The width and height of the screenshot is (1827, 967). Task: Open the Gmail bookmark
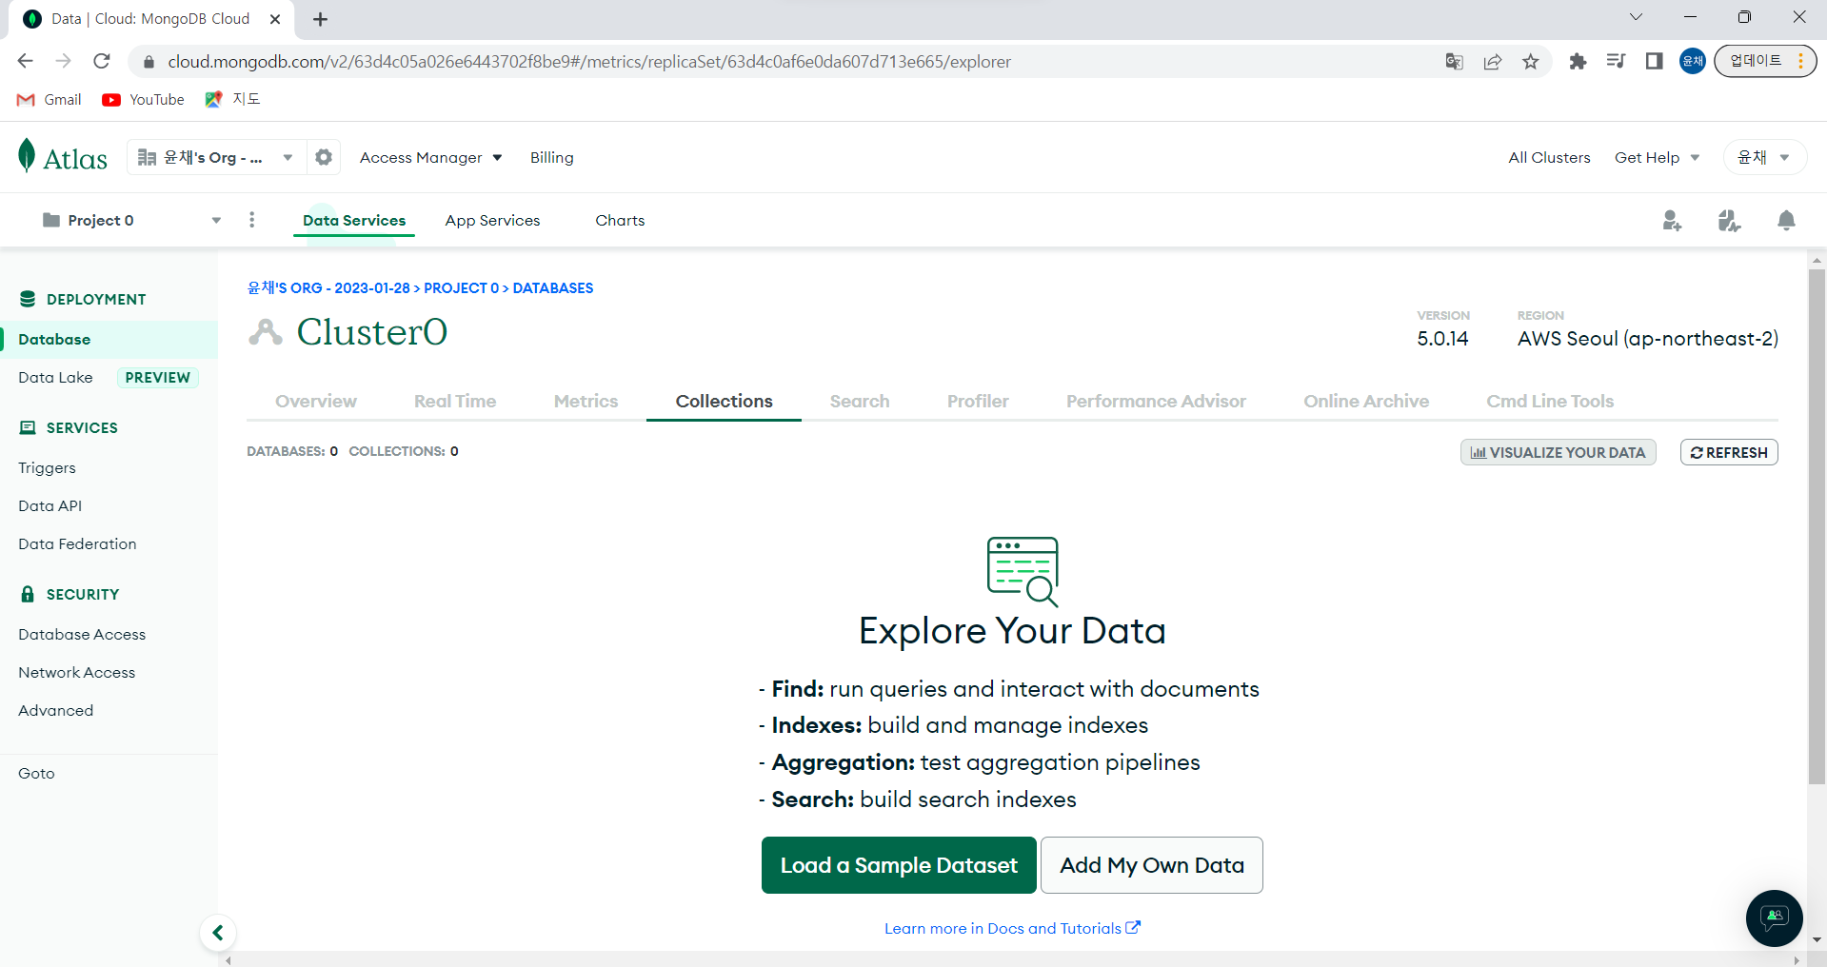click(x=50, y=100)
